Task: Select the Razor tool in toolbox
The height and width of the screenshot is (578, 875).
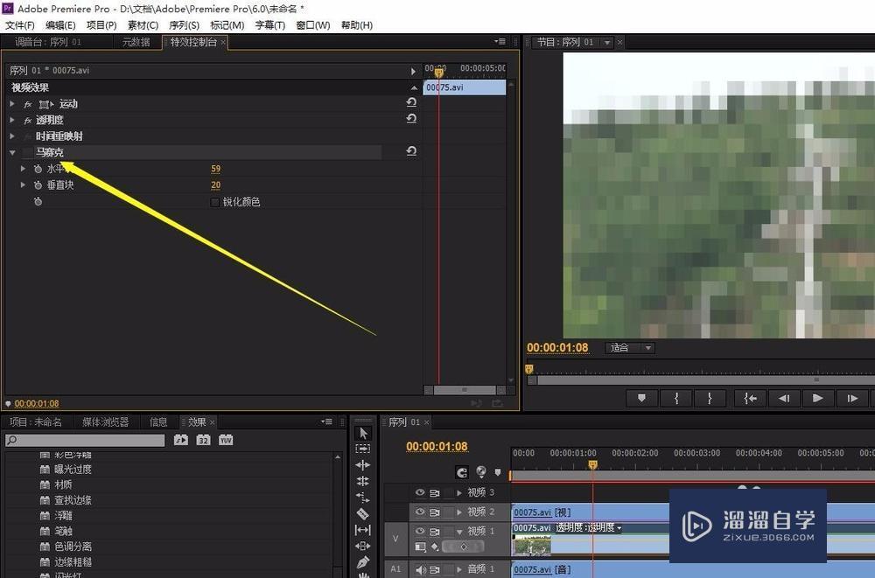Action: pyautogui.click(x=363, y=513)
